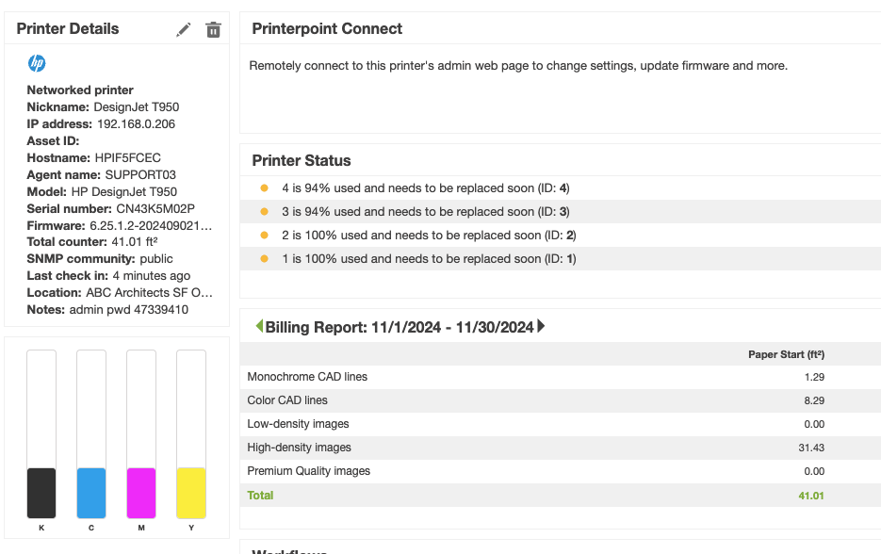The image size is (881, 554).
Task: Click the HP logo icon
Action: (37, 63)
